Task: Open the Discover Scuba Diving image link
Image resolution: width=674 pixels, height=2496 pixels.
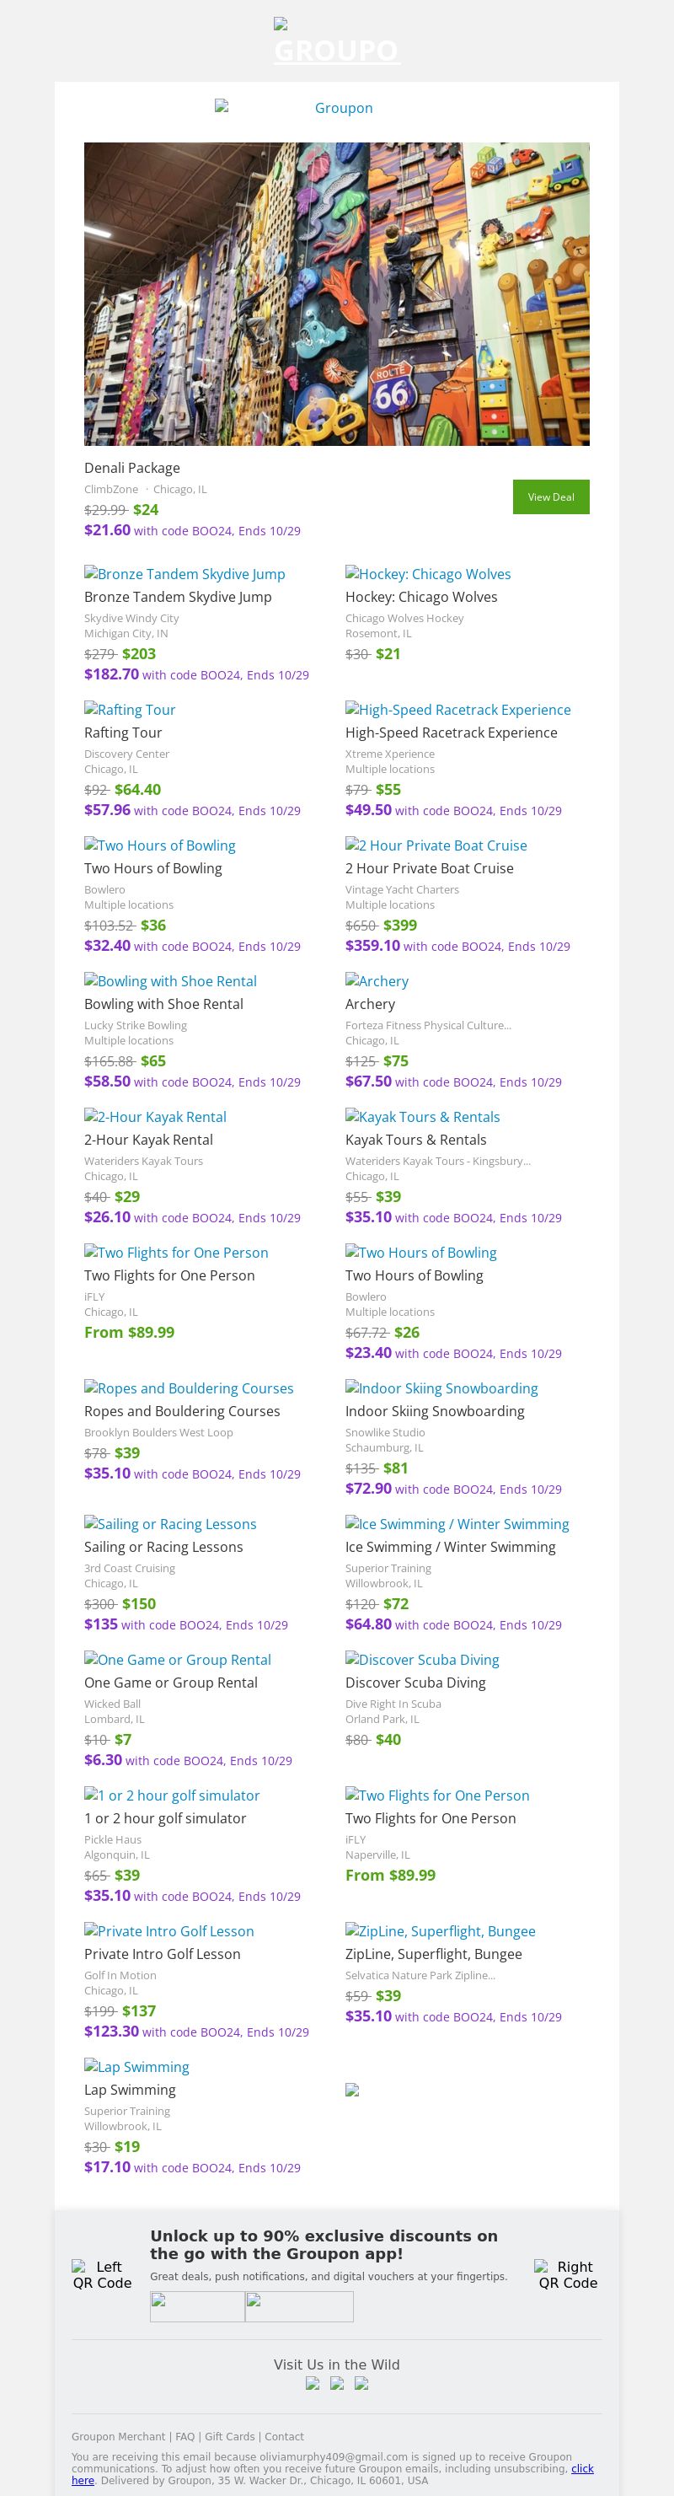Action: (x=421, y=1659)
